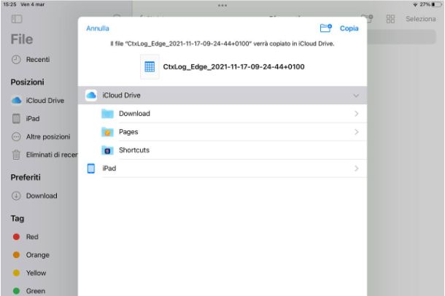
Task: Tap the three-dot multitasking menu at top
Action: coord(222,5)
